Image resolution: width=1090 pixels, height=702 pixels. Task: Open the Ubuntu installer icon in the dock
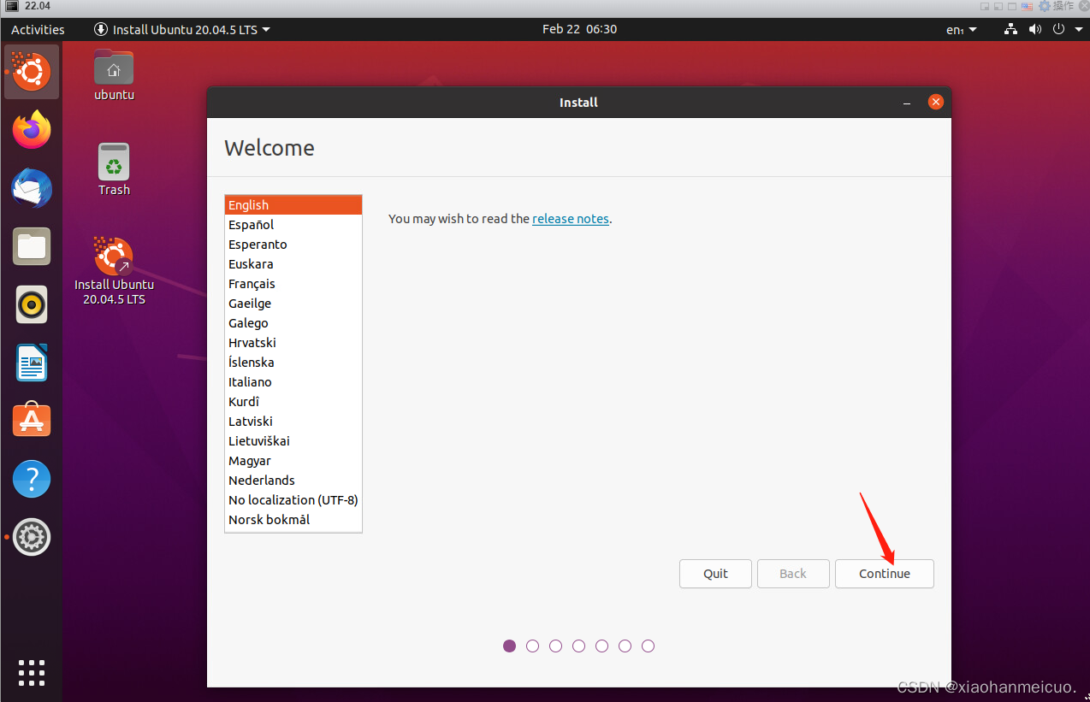click(x=32, y=71)
